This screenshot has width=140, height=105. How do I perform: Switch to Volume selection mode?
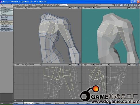click(39, 103)
